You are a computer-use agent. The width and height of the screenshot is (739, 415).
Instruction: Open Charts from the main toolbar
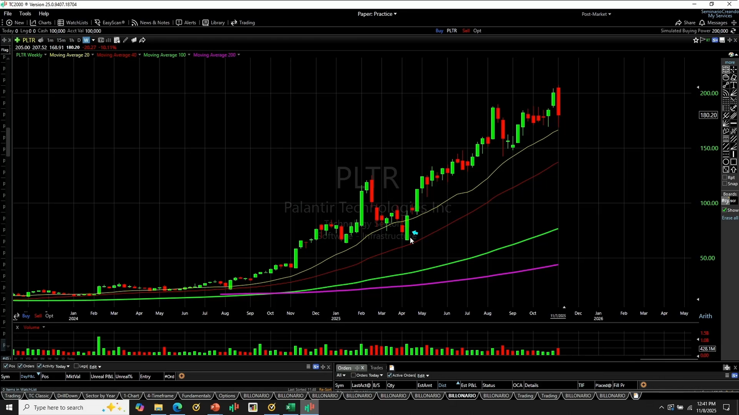(x=41, y=22)
